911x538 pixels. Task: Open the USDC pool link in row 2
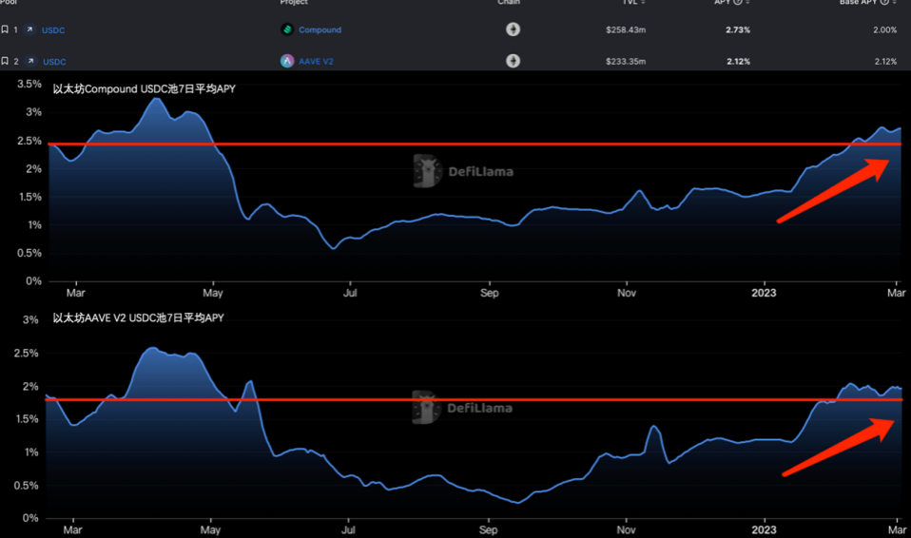coord(54,62)
